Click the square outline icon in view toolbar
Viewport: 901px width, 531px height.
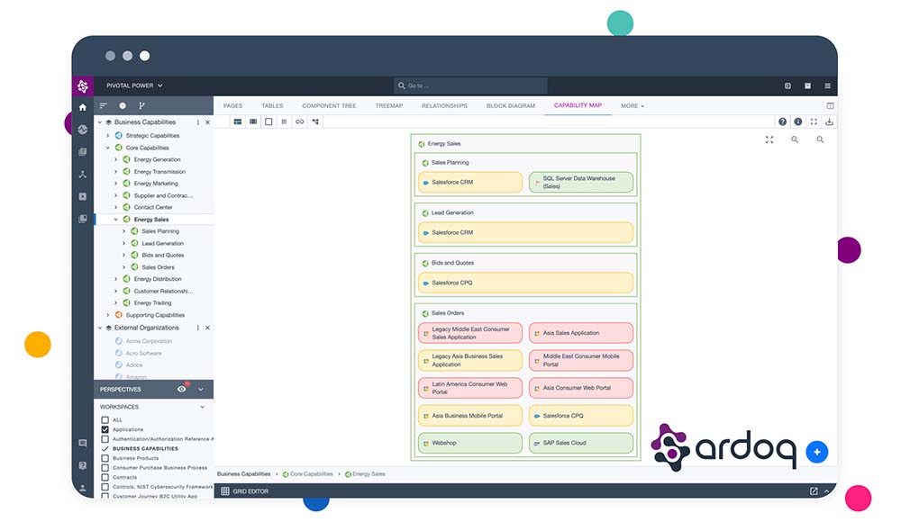point(268,121)
